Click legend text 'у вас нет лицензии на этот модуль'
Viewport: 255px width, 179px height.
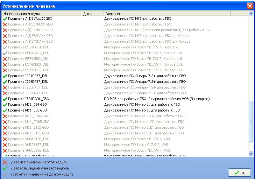pyautogui.click(x=39, y=162)
